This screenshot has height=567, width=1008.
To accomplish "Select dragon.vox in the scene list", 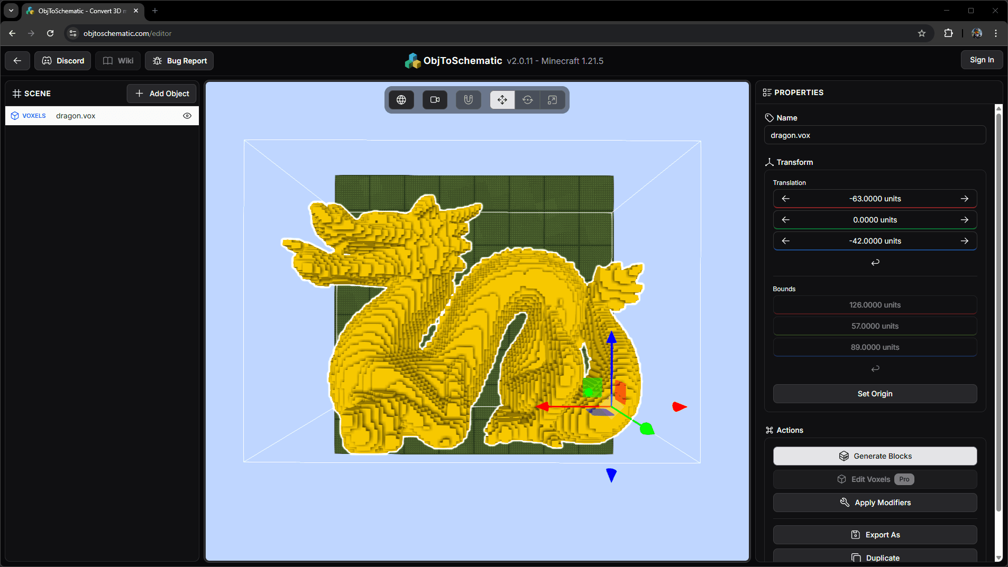I will [x=102, y=116].
